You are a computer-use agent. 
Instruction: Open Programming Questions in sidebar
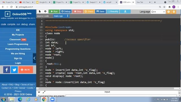(x=18, y=49)
